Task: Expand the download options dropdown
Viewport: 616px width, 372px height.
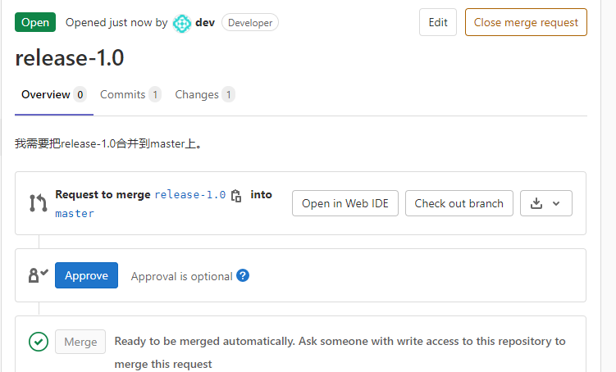Action: click(546, 203)
